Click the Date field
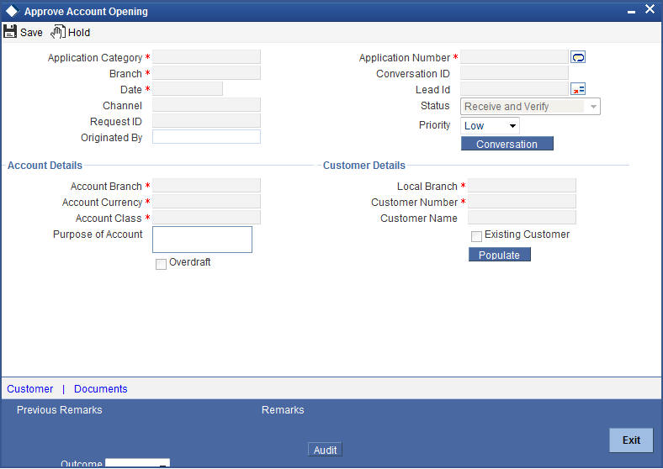The image size is (663, 469). 188,89
